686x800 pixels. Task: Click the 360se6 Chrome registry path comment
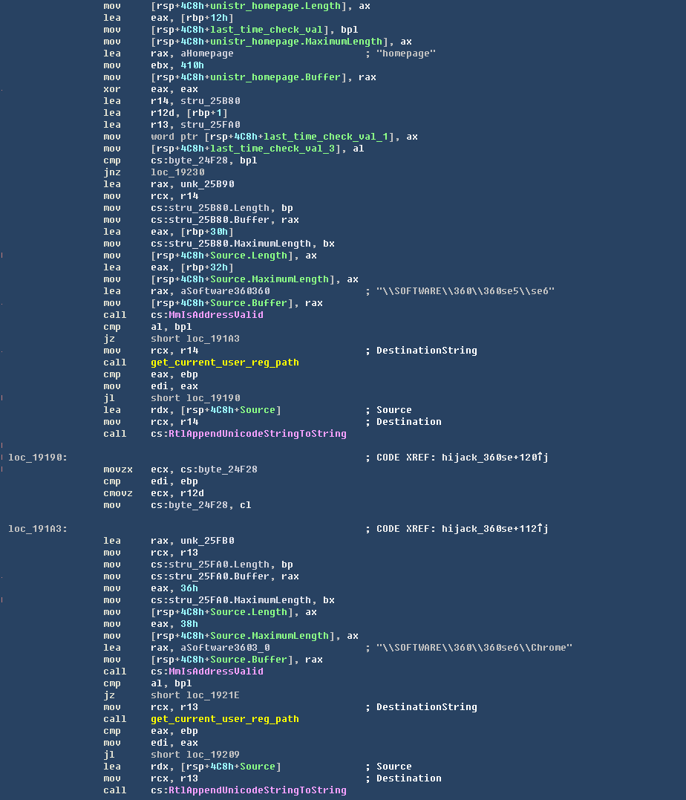tap(474, 648)
